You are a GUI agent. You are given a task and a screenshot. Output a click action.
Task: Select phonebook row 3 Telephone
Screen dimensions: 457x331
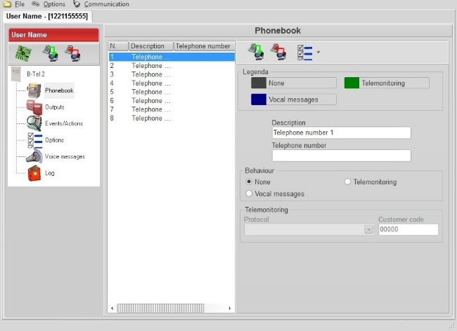pos(172,74)
